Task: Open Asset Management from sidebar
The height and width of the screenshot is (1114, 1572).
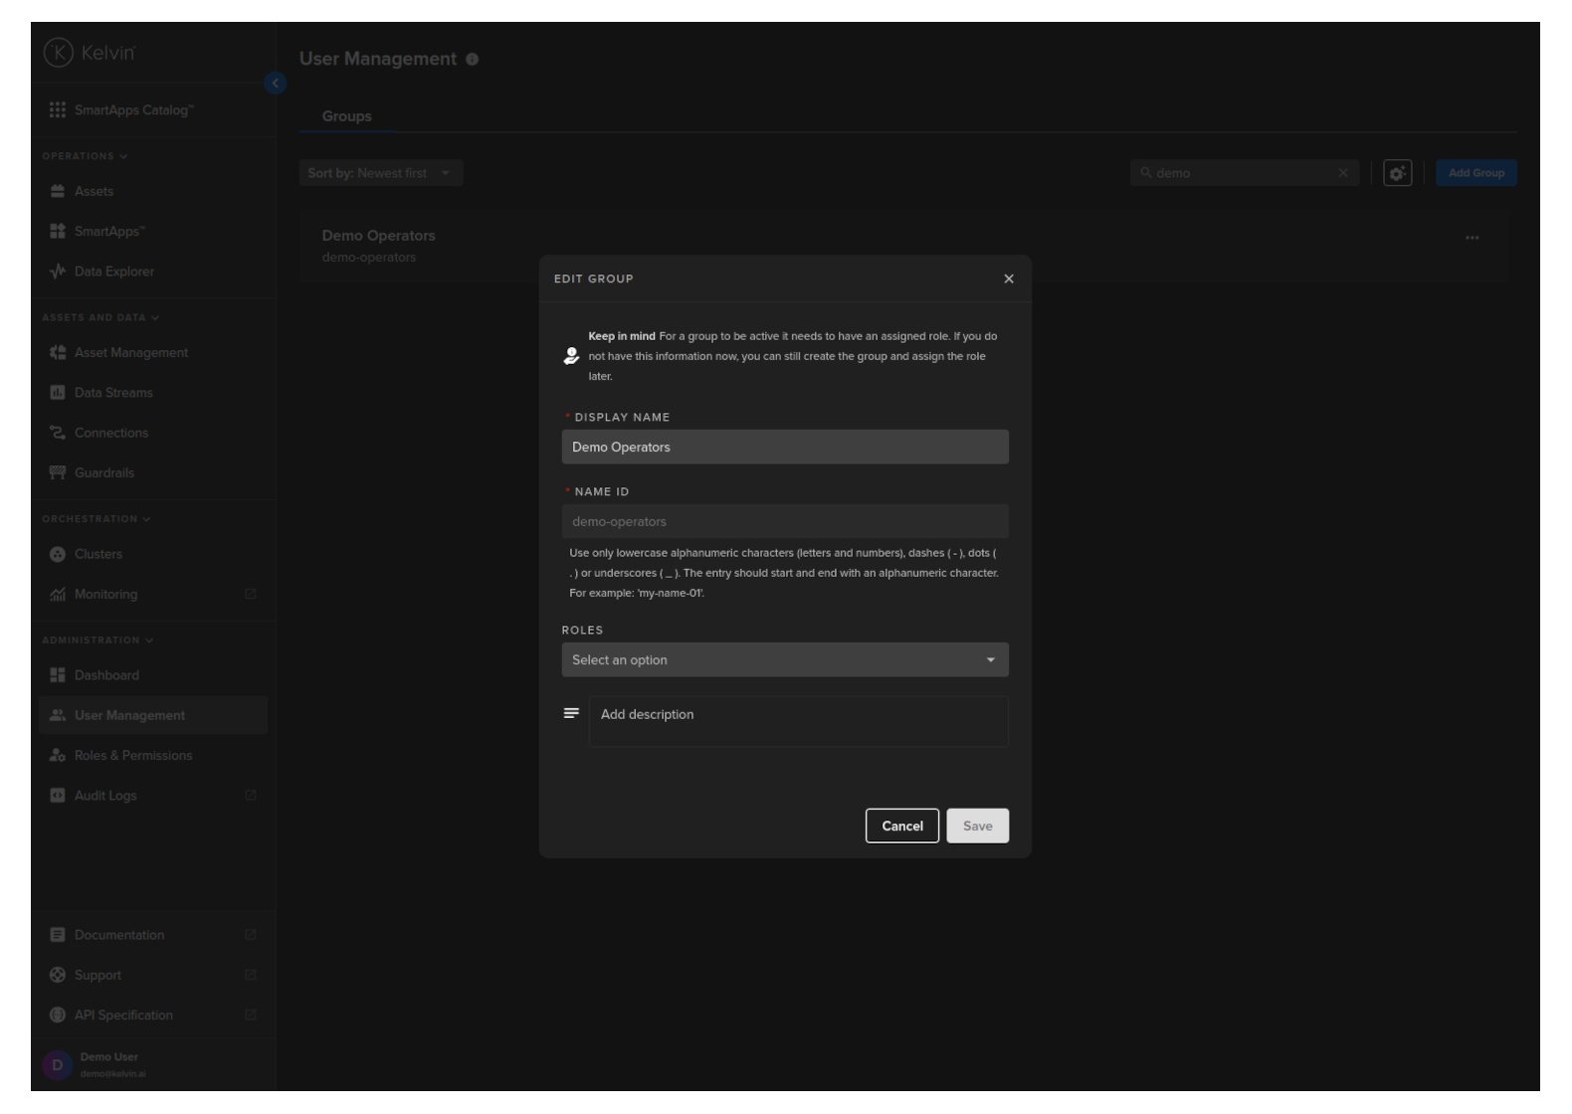Action: tap(130, 353)
